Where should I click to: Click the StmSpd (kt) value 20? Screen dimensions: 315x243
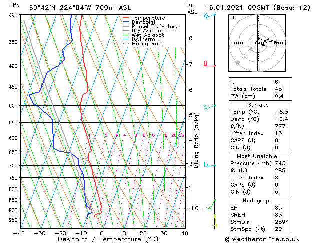pos(278,229)
